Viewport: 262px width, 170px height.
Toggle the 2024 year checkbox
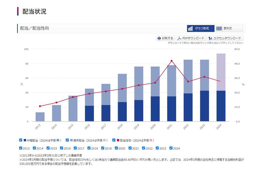(171, 148)
